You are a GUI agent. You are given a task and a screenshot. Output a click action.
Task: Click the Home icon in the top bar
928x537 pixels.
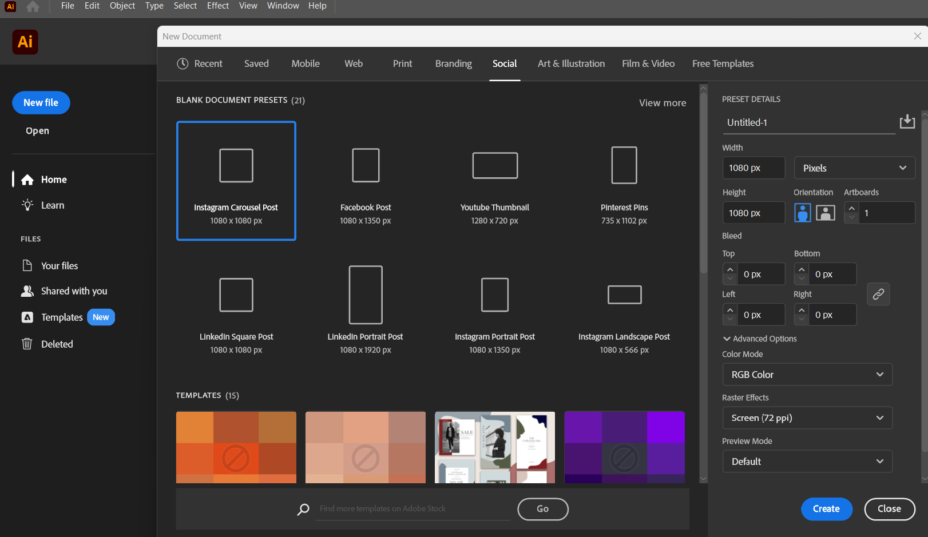(33, 6)
